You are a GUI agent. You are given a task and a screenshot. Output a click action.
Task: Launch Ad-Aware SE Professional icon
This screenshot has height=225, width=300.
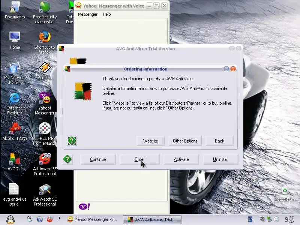click(45, 164)
